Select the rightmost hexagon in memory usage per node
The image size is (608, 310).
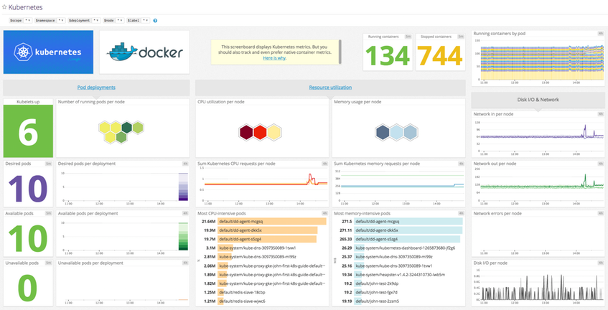pos(410,132)
